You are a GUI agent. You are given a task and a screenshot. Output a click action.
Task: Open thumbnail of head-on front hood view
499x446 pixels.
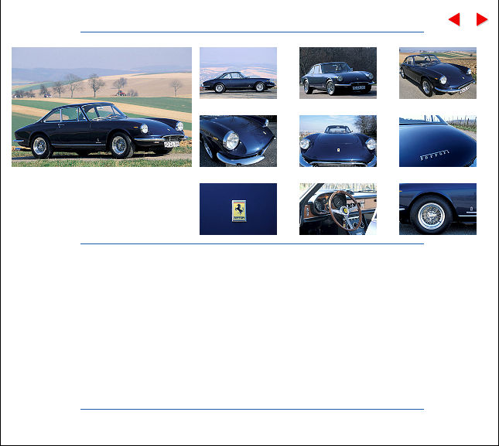pos(338,141)
